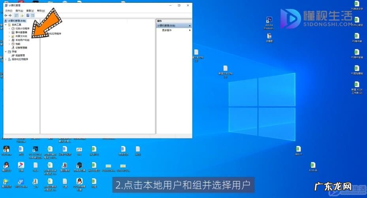The height and width of the screenshot is (198, 367).
Task: Open the 0424 text file on desktop
Action: [x=35, y=167]
